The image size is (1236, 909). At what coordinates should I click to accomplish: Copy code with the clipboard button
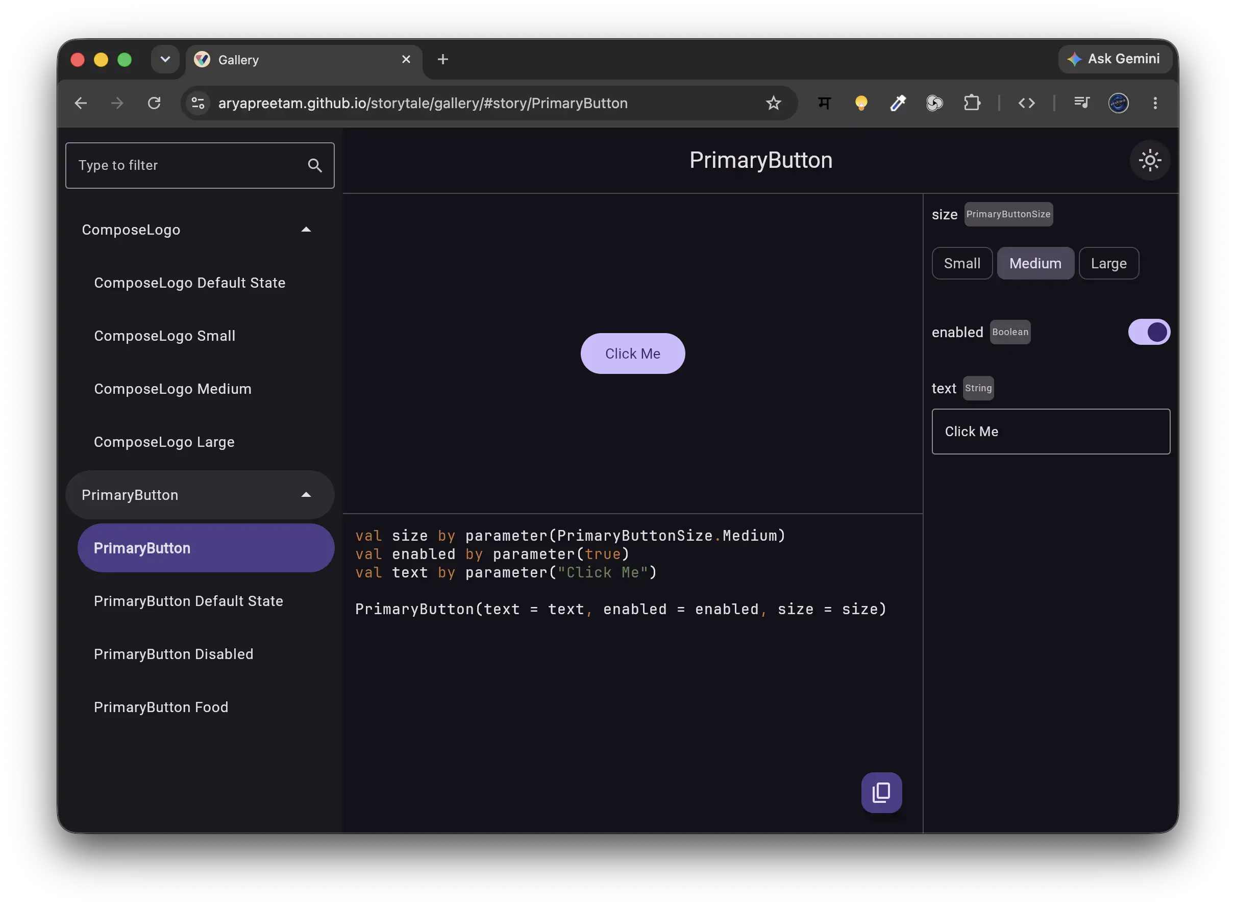(x=881, y=792)
